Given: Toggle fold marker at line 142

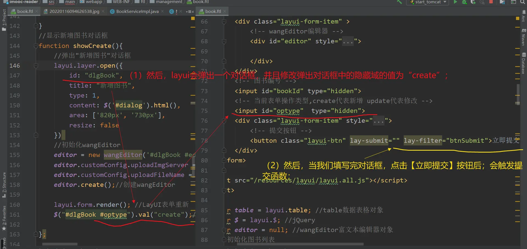Looking at the screenshot, I should 36,26.
